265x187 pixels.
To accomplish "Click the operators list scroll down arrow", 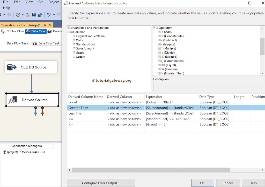I will (262, 73).
